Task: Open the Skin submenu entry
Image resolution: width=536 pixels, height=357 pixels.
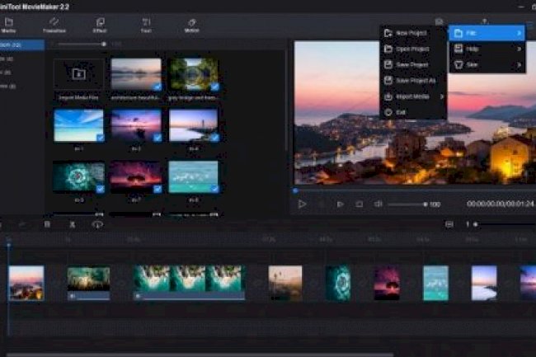Action: [x=487, y=64]
